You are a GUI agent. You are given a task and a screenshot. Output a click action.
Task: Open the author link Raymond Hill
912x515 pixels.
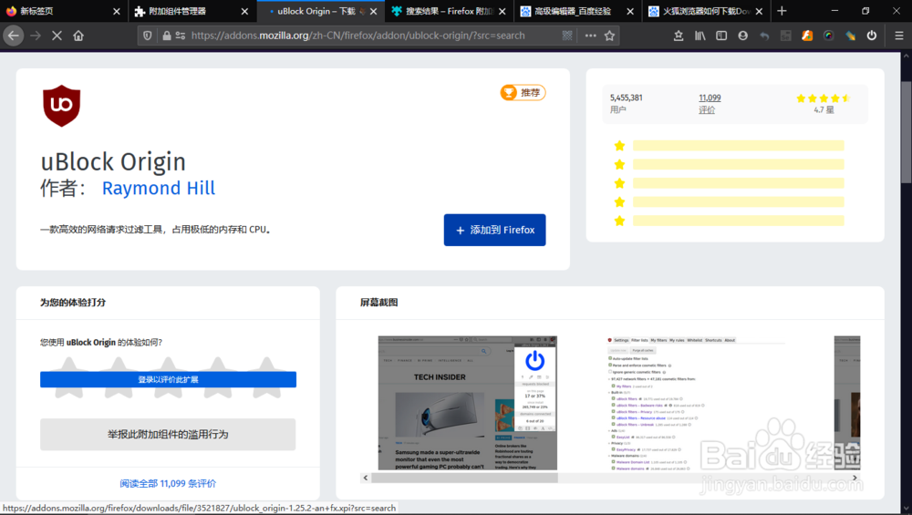[x=158, y=189]
